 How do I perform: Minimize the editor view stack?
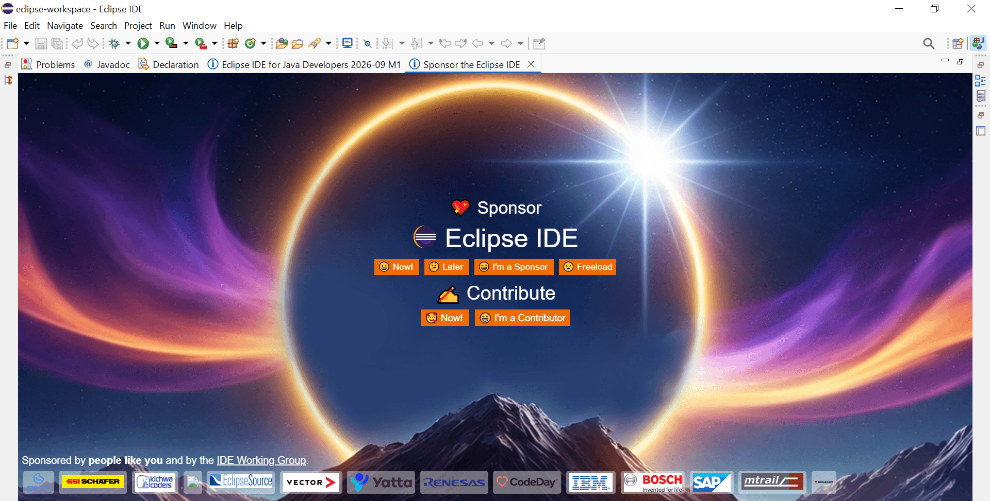945,60
